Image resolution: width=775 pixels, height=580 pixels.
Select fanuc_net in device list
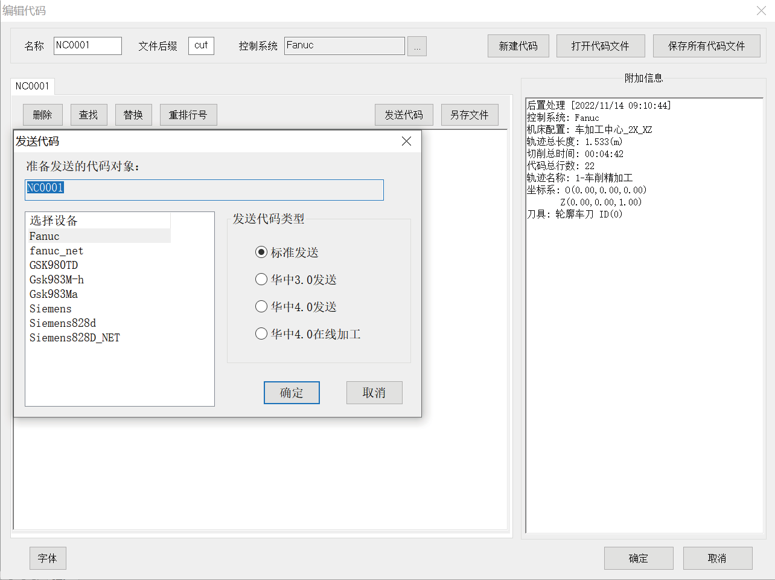[x=56, y=251]
